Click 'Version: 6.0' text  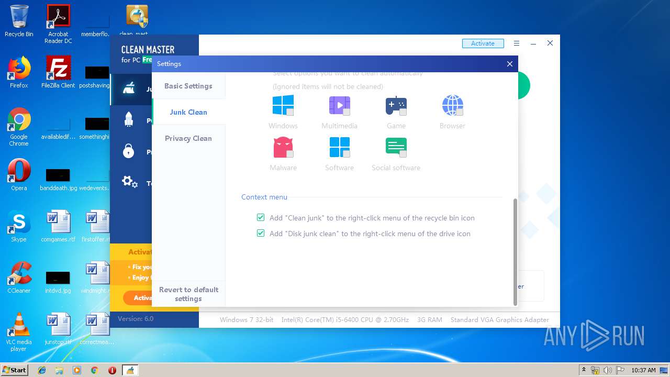[x=136, y=318]
